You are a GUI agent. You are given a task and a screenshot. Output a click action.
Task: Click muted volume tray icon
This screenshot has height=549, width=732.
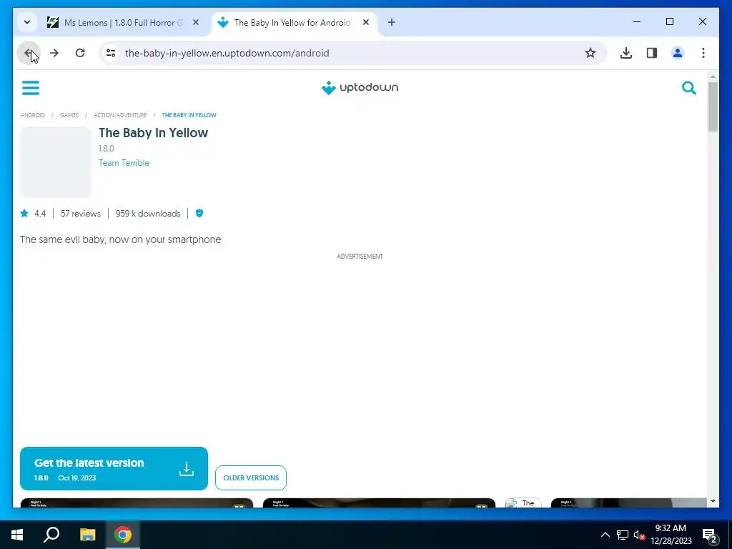pyautogui.click(x=639, y=535)
